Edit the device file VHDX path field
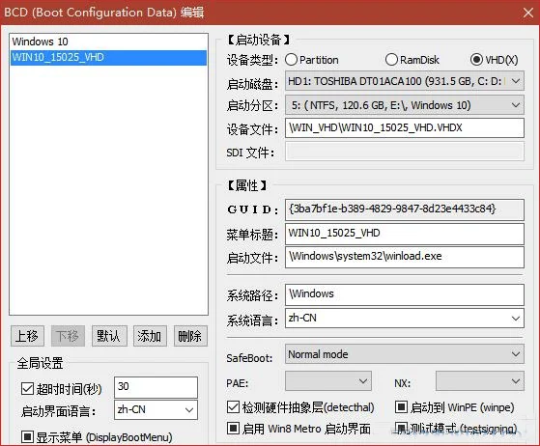The image size is (540, 446). pos(405,127)
